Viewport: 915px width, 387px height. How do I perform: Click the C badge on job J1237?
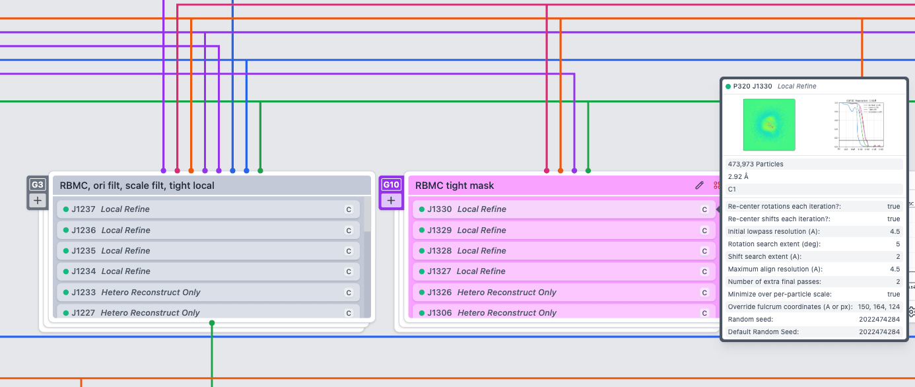(349, 209)
